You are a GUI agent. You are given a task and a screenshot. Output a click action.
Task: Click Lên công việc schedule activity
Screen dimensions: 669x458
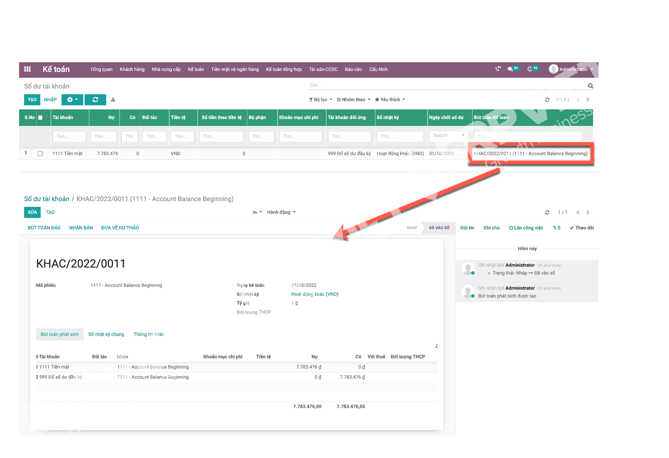526,228
